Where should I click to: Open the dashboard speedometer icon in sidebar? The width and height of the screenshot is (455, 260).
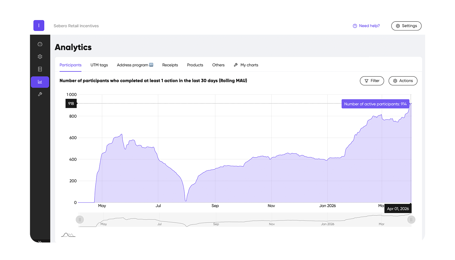tap(40, 44)
